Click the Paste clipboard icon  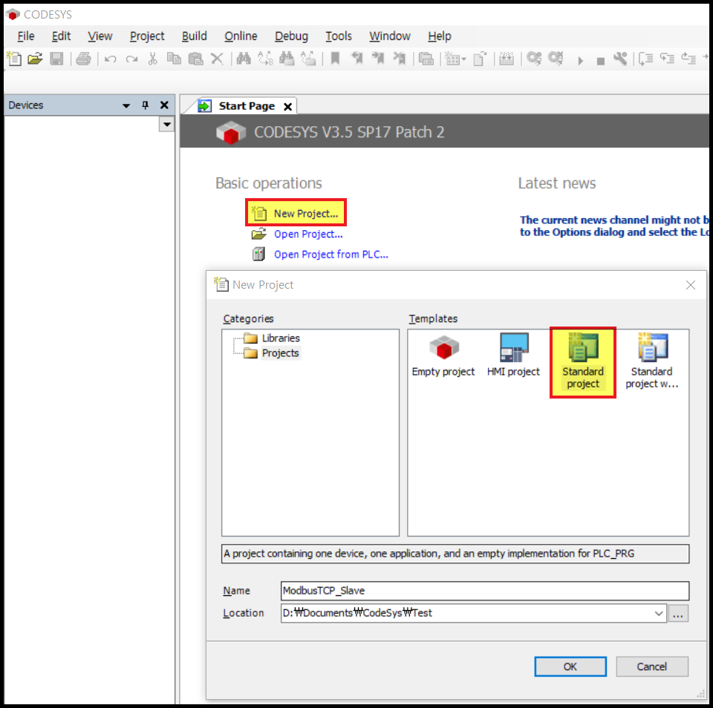click(x=195, y=59)
